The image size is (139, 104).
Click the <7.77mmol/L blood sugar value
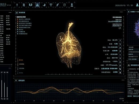(x=111, y=65)
